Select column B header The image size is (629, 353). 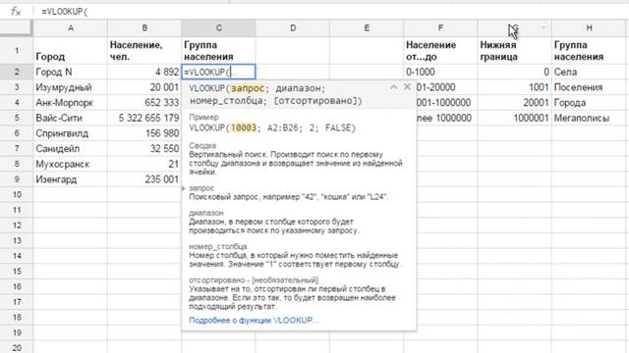point(144,28)
